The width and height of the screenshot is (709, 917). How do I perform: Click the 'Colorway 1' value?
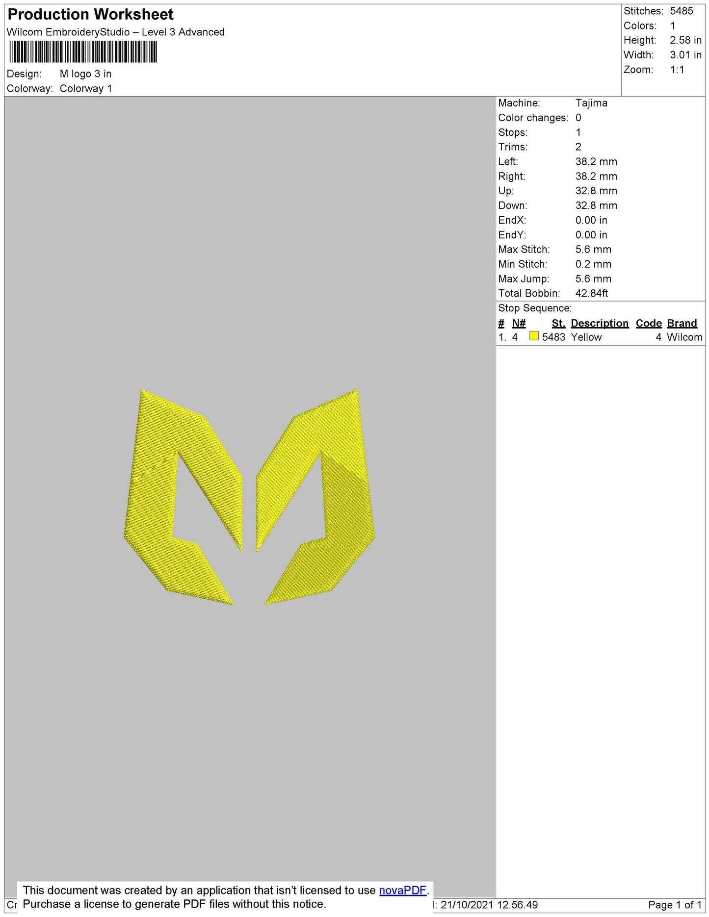(x=86, y=88)
